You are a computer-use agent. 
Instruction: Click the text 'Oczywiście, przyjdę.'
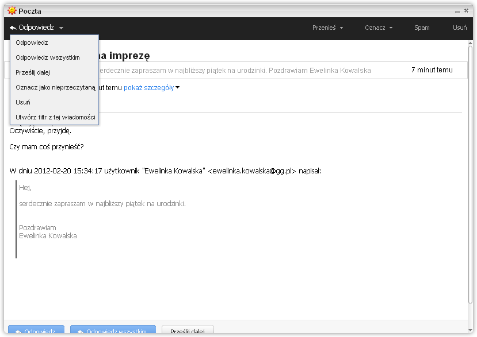click(x=40, y=131)
